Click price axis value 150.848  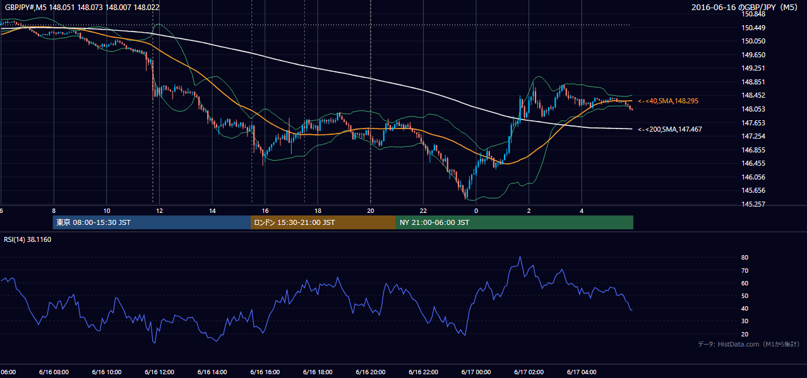(x=753, y=14)
